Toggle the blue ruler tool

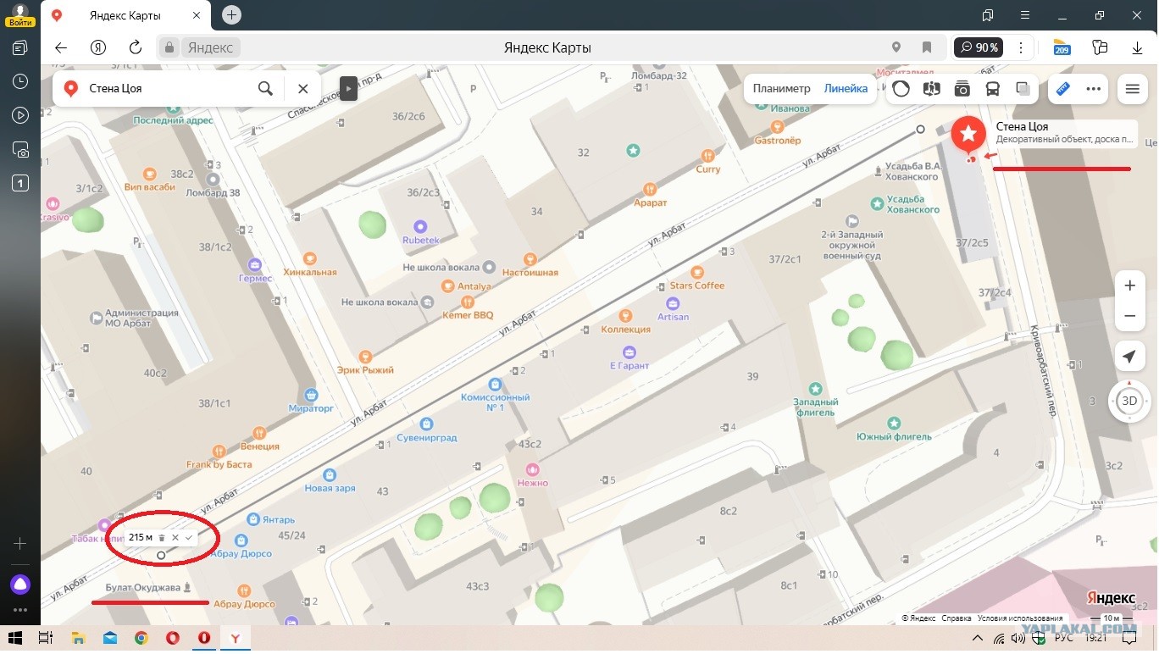[x=1063, y=88]
